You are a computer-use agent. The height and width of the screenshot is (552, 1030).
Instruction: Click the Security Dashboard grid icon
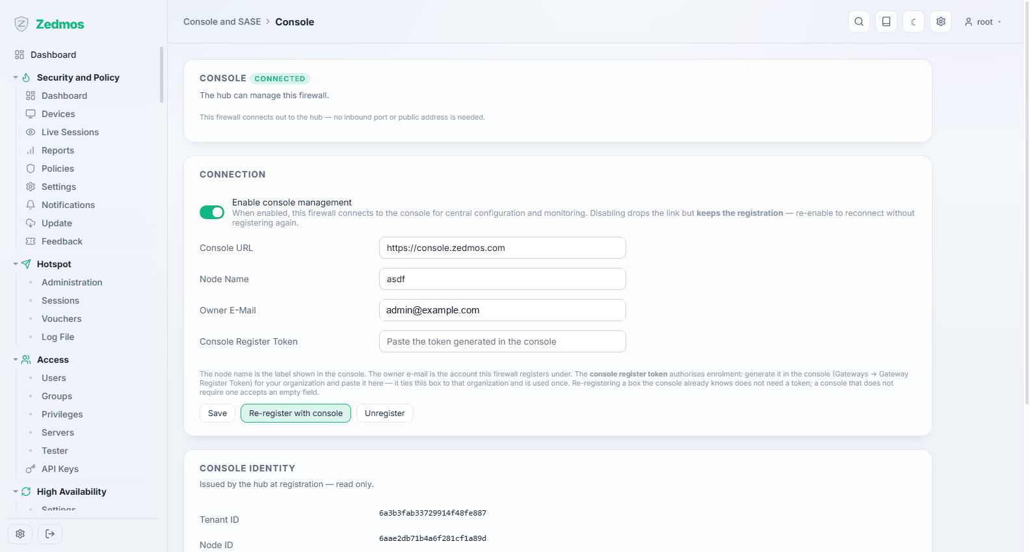click(31, 96)
